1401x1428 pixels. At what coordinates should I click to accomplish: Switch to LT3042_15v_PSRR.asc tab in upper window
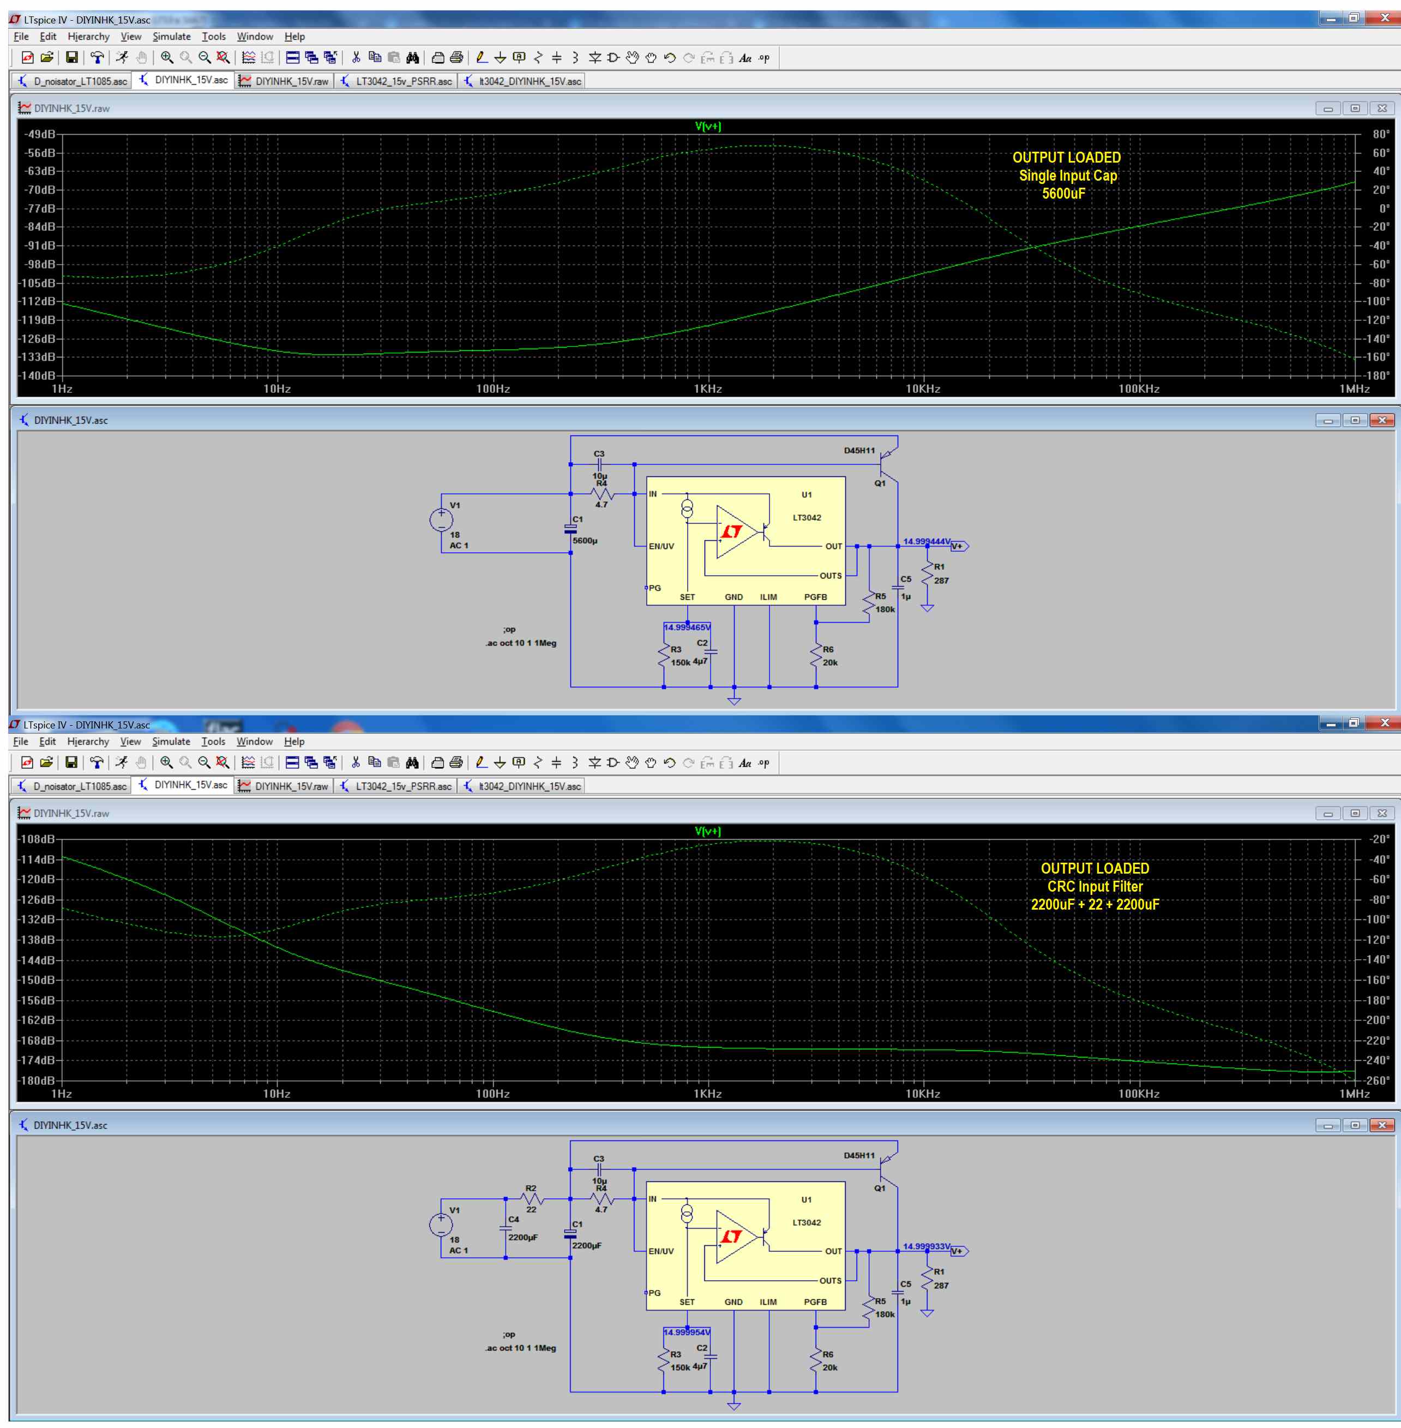pyautogui.click(x=396, y=81)
